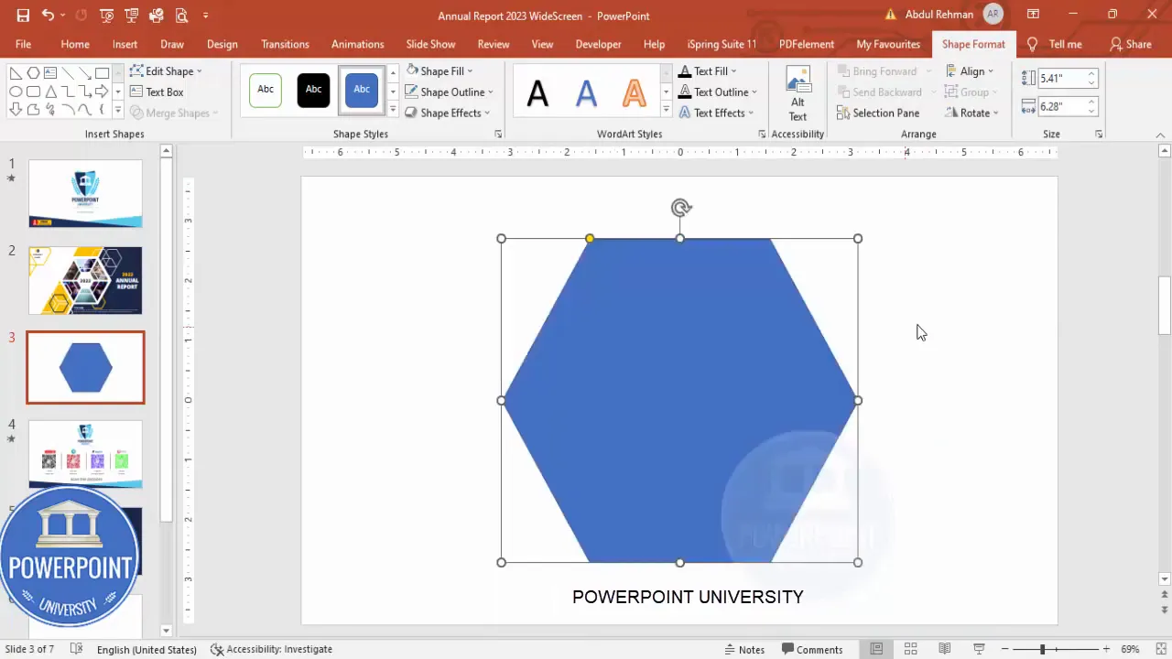Increase shape height with spinner up arrow
This screenshot has height=659, width=1172.
(x=1091, y=74)
